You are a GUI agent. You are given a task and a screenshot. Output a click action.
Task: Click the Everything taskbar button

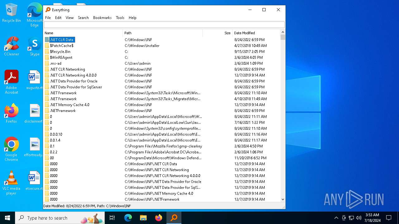pos(174,218)
